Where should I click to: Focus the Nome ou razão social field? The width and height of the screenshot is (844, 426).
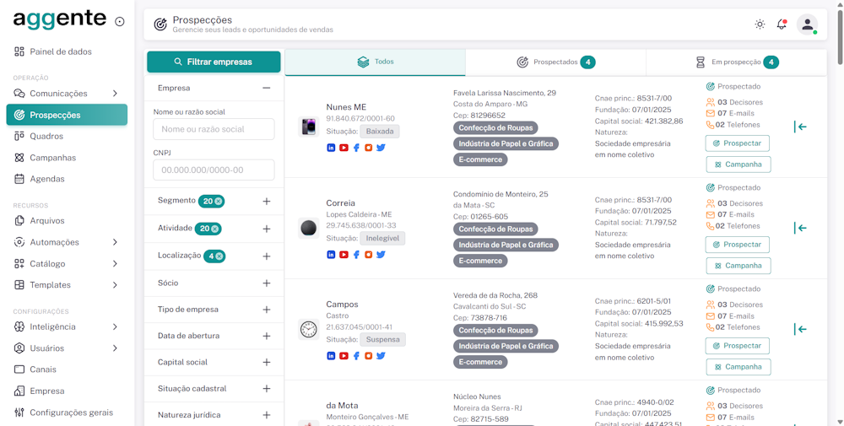tap(214, 129)
